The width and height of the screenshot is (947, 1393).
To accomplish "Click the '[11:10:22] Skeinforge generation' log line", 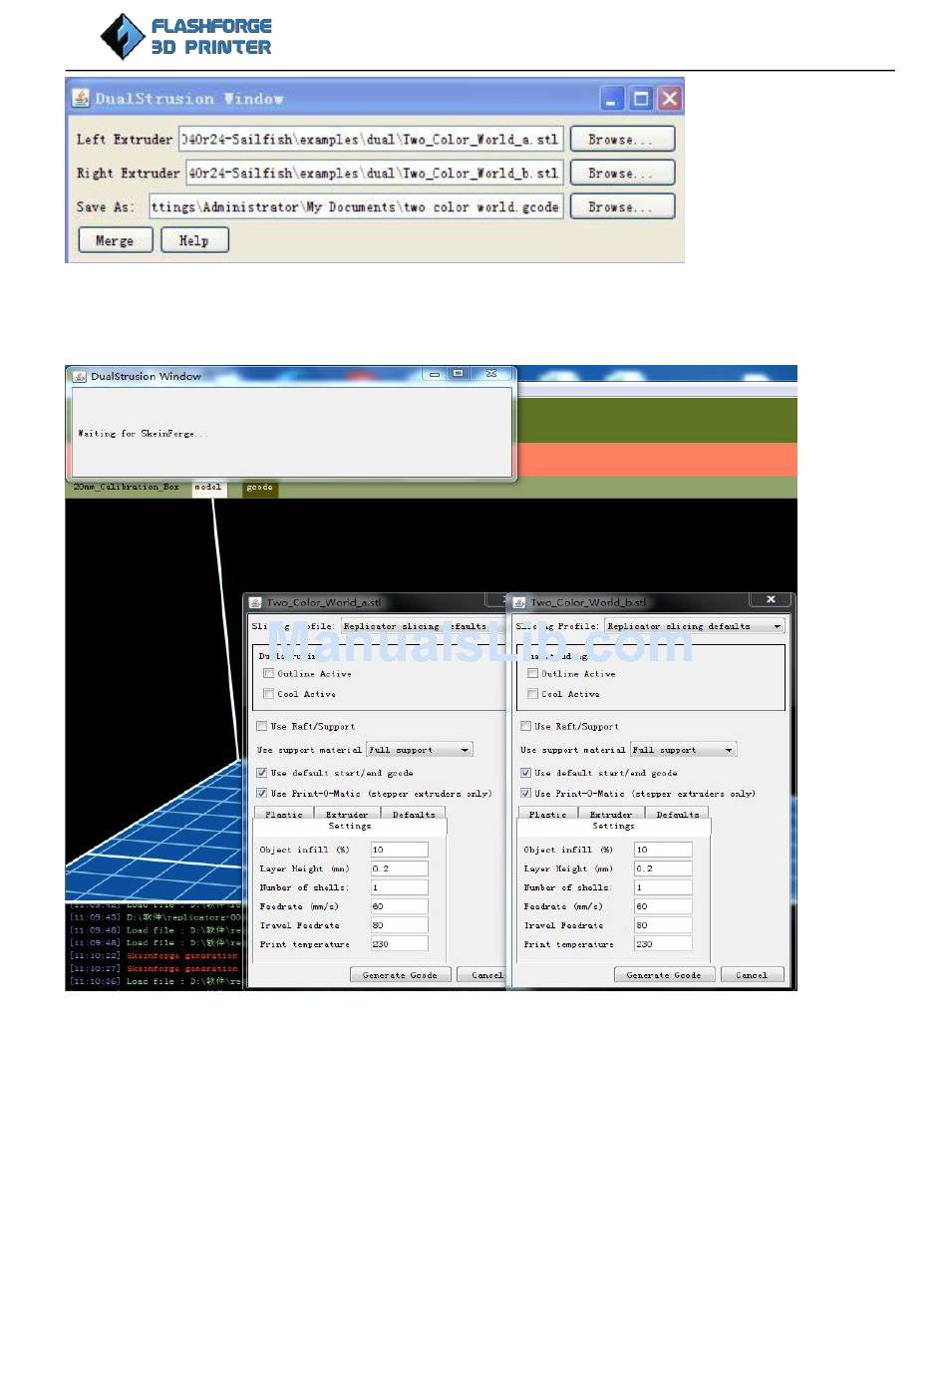I will (x=155, y=955).
